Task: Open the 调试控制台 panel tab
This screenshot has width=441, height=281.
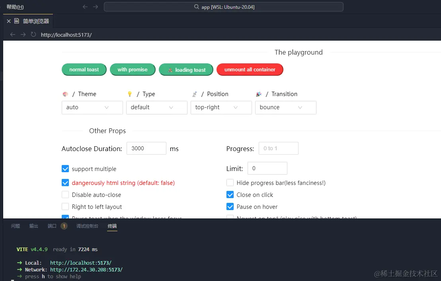Action: [87, 226]
